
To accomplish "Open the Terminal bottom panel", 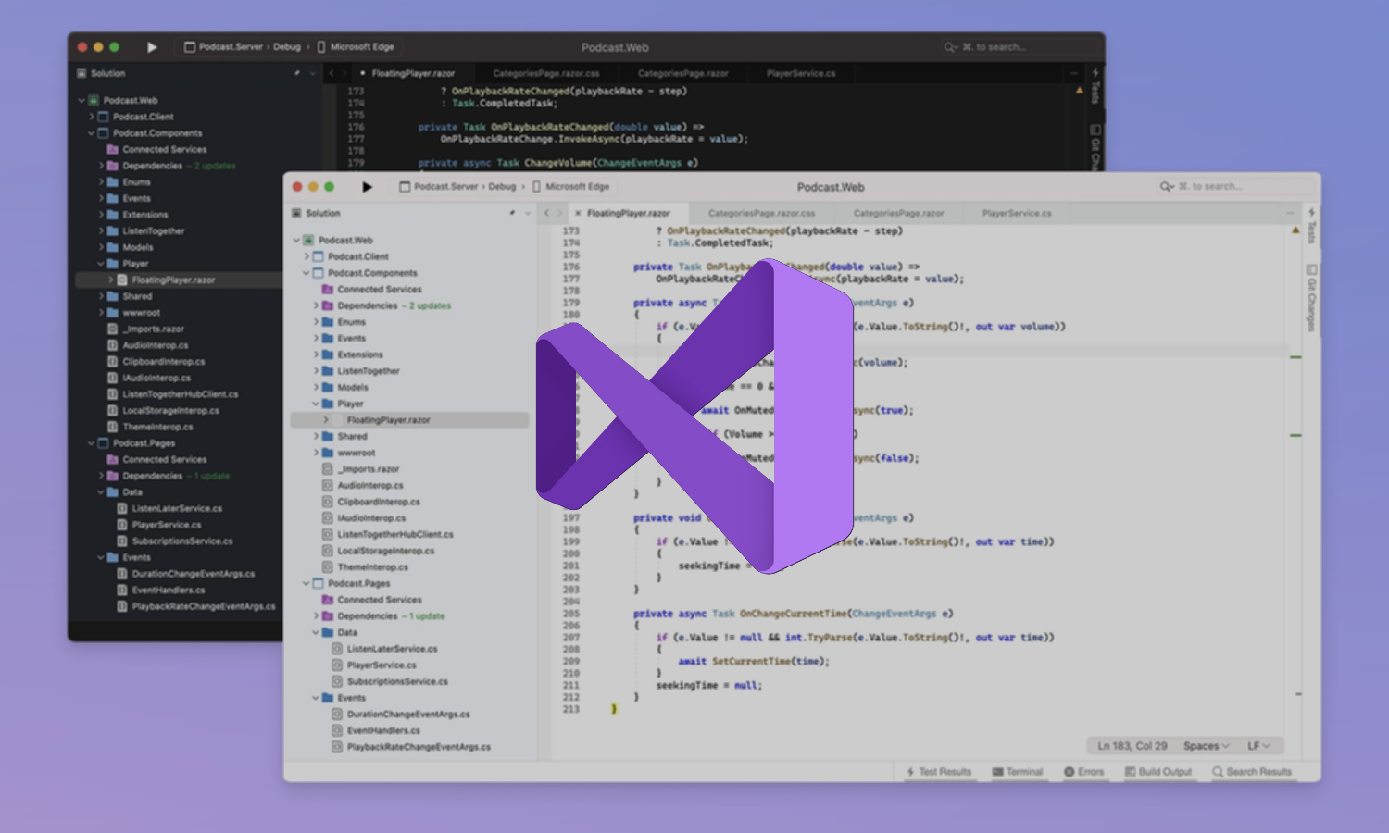I will [x=1019, y=771].
